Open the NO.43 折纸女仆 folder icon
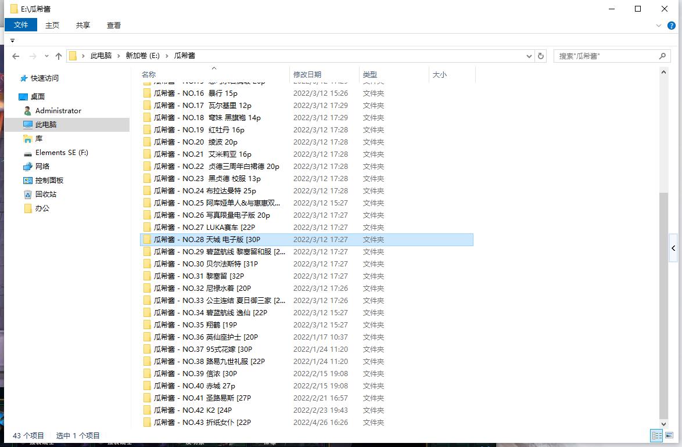Screen dimensions: 682x447 click(x=147, y=423)
